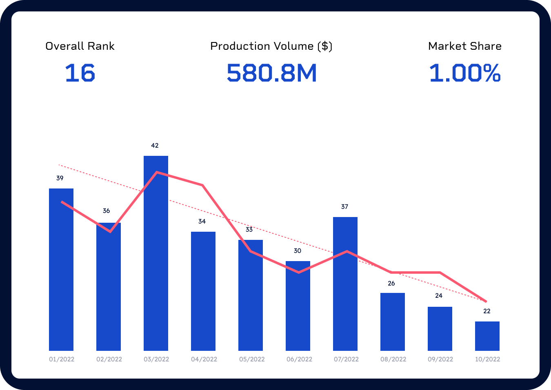Click the Overall Rank value 16

80,73
